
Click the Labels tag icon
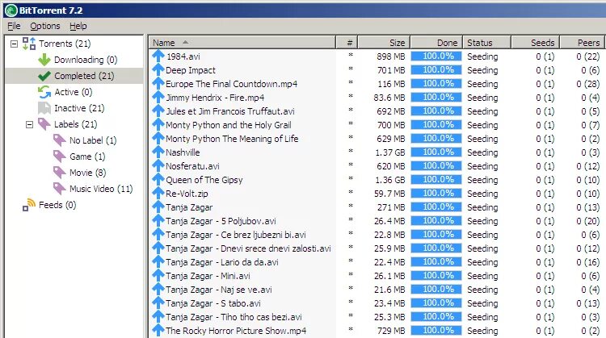click(x=44, y=124)
